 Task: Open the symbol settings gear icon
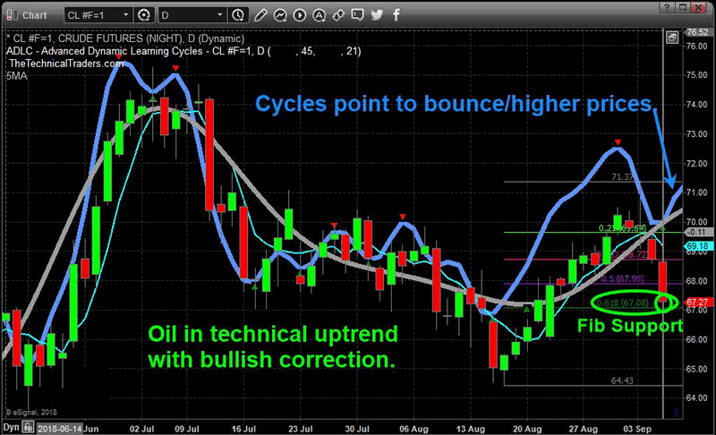[143, 15]
